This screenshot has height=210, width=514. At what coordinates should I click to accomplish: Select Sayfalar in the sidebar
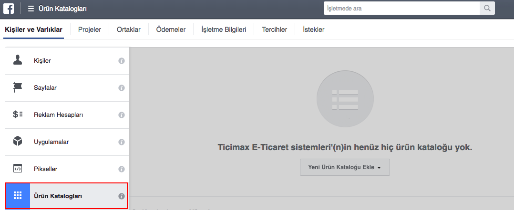[x=67, y=88]
